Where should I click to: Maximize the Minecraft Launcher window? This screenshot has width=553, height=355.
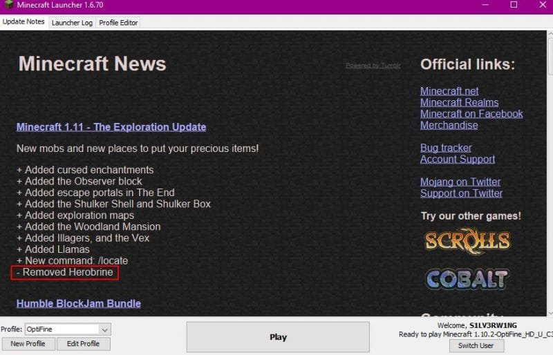[x=514, y=5]
